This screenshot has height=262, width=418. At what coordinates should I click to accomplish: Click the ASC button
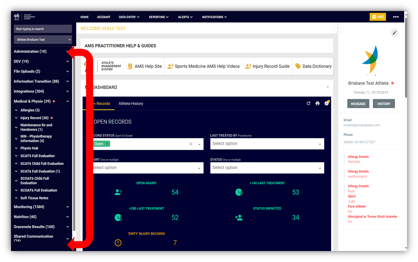point(378,16)
